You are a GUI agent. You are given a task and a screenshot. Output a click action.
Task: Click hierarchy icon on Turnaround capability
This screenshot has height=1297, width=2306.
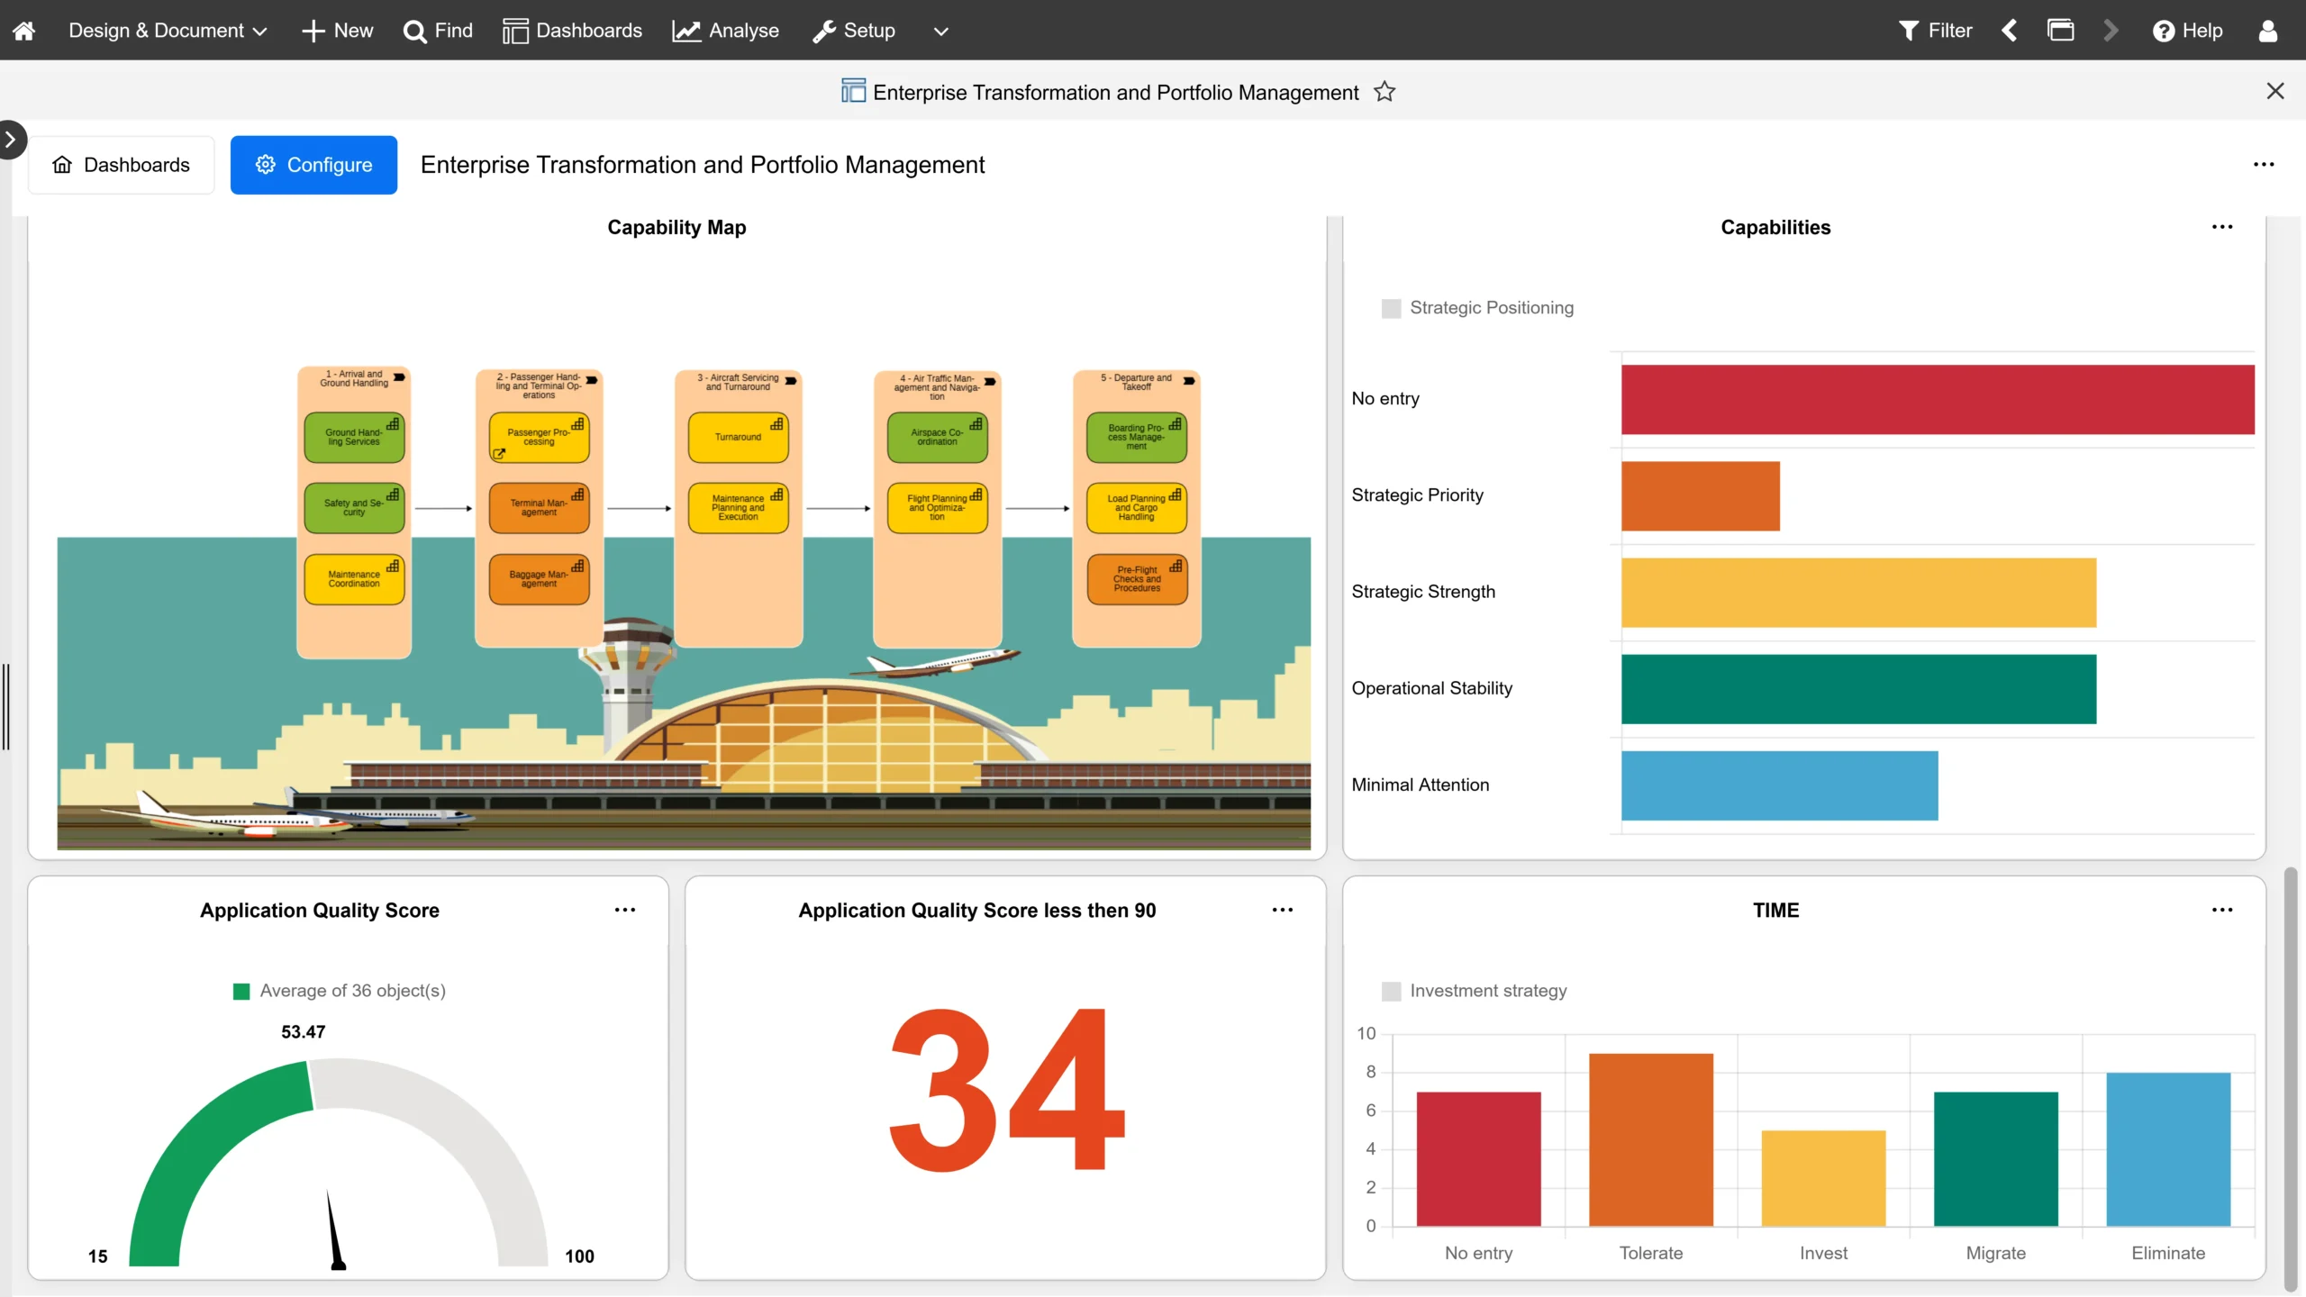[776, 424]
